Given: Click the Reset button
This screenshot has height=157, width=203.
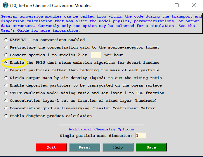Looking at the screenshot, I should click(x=84, y=147).
